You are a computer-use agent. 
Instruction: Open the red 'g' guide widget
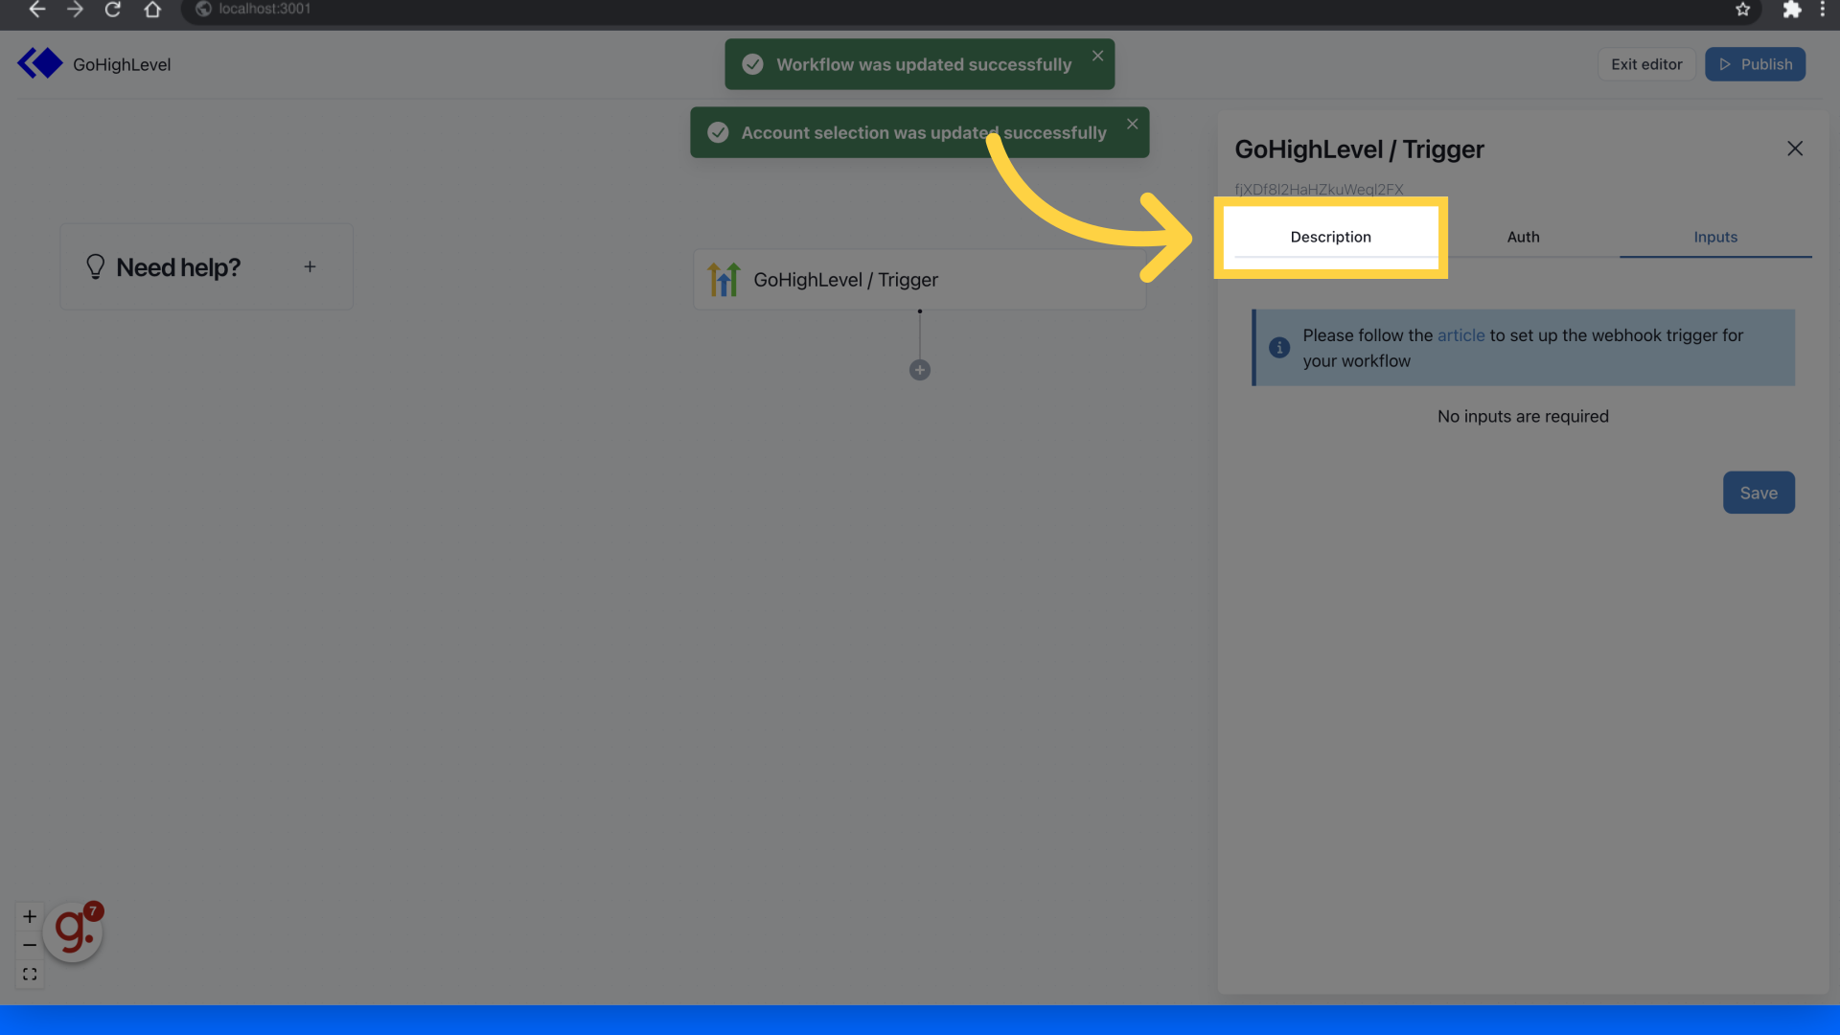(x=73, y=931)
